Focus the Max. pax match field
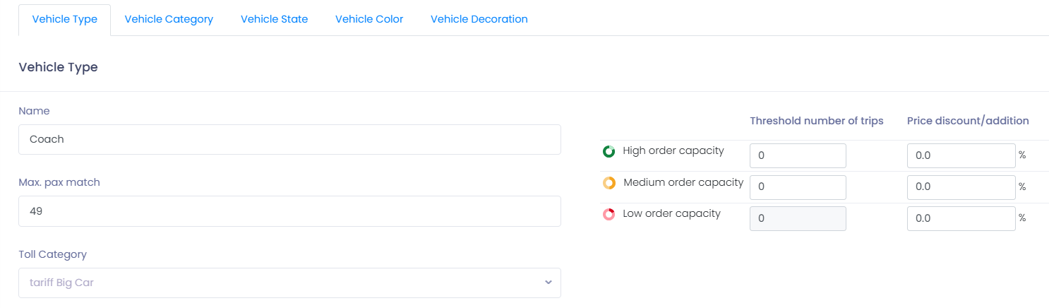The width and height of the screenshot is (1049, 308). pos(289,211)
